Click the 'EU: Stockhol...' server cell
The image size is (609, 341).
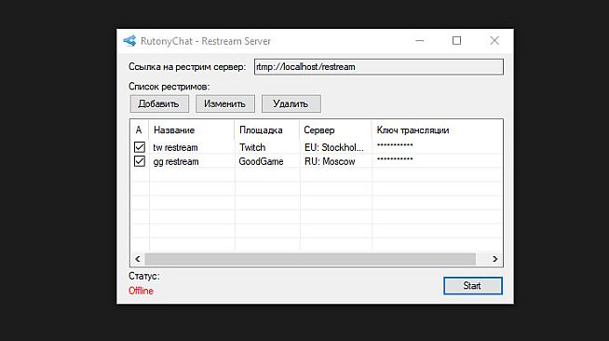tap(334, 147)
